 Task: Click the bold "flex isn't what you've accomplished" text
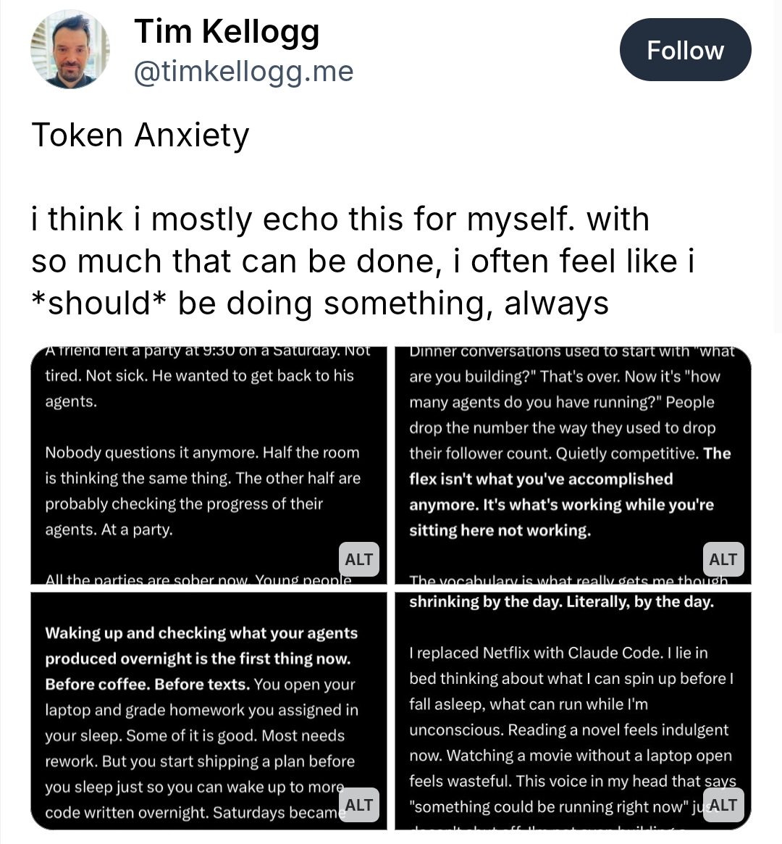tap(541, 480)
